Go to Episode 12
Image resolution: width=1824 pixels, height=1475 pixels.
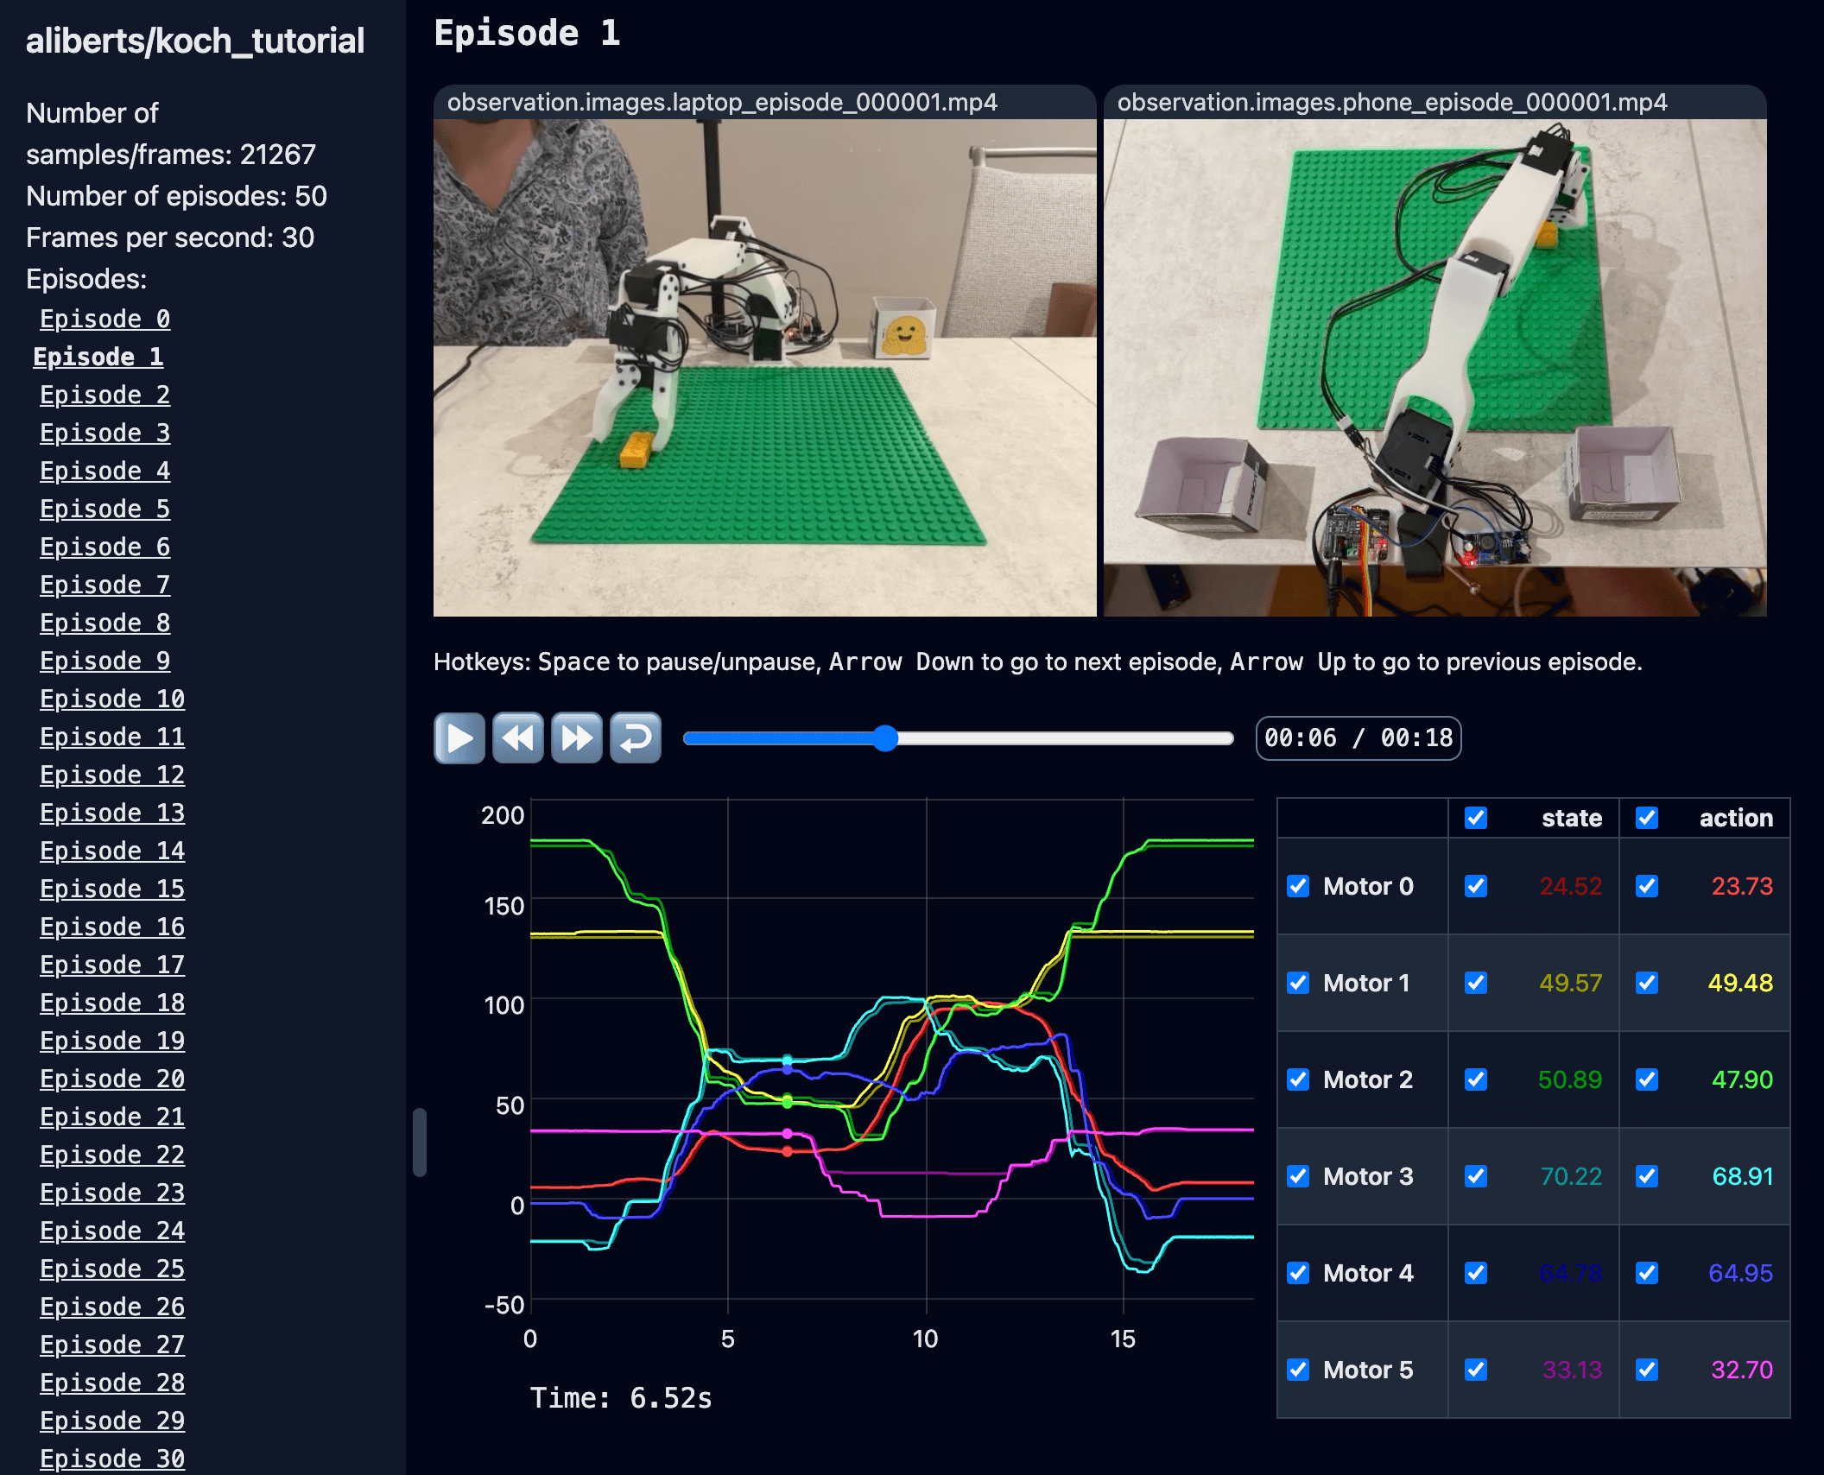(112, 775)
